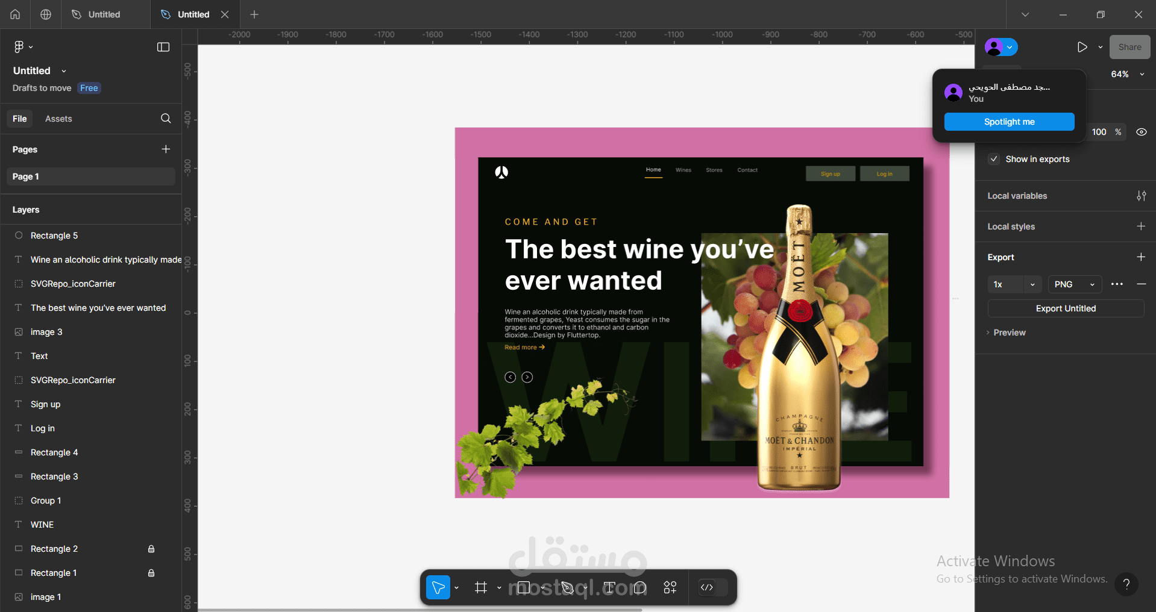The width and height of the screenshot is (1156, 612).
Task: Unlock the Rectangle 2 layer
Action: coord(151,549)
